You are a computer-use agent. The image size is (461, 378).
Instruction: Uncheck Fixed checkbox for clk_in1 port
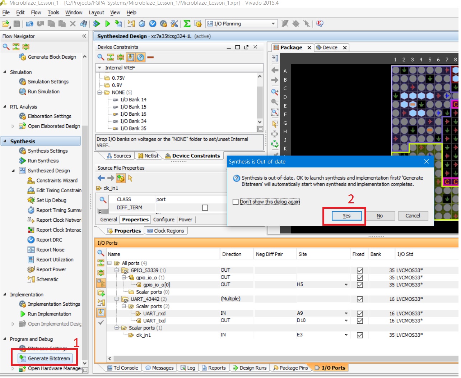click(360, 335)
